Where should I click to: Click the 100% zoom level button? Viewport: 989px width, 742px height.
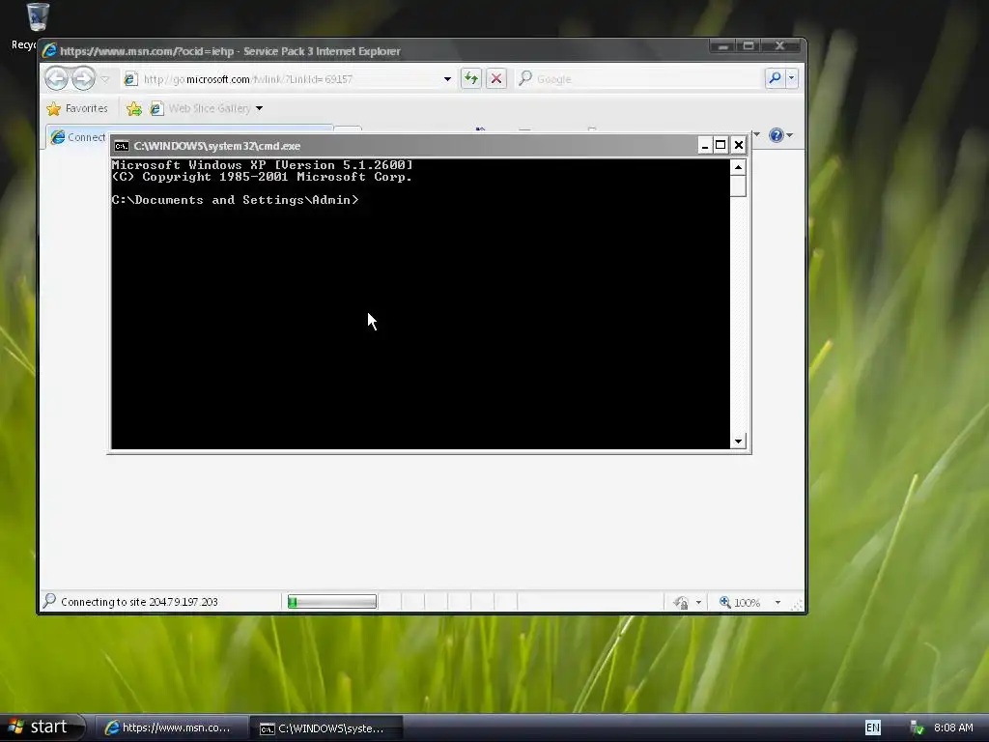[740, 603]
